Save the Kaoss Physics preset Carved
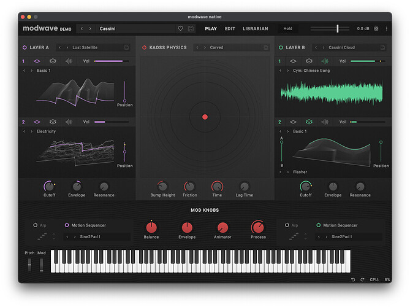This screenshot has height=307, width=410. (265, 47)
